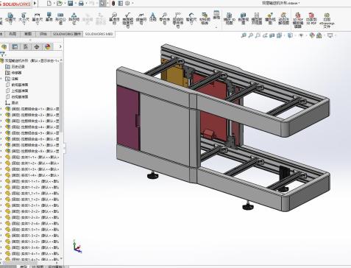Screen dimensions: 351x268
Task: Expand 拉勒铝合金<1> component node
Action: click(1, 109)
